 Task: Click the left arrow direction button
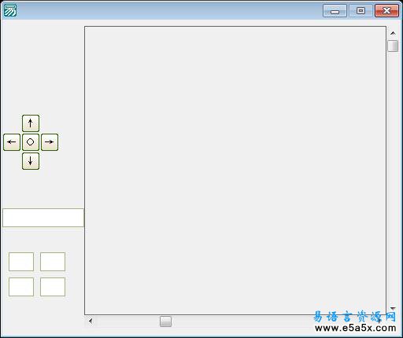[12, 142]
